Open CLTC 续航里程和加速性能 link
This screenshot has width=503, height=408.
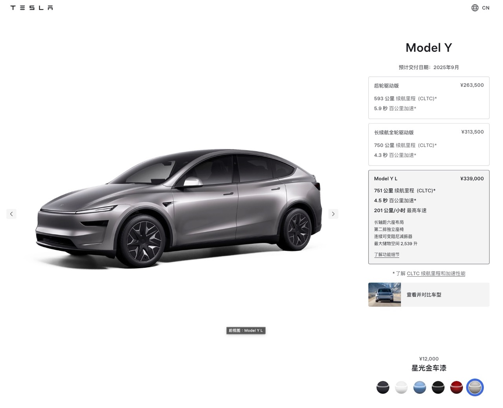coord(436,274)
